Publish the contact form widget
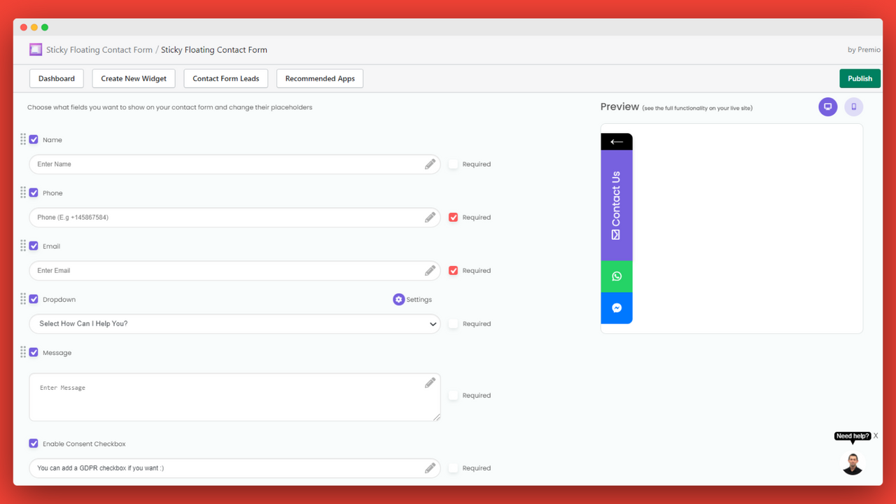Viewport: 896px width, 504px height. pos(860,78)
